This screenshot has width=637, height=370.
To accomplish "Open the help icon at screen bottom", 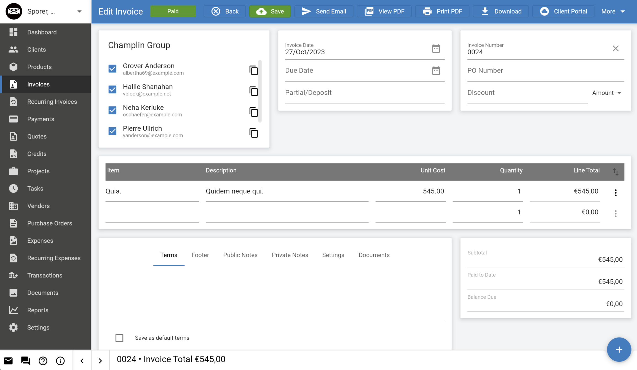I will (43, 360).
